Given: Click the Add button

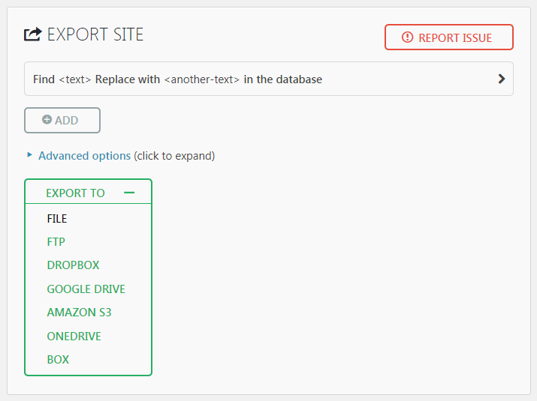Looking at the screenshot, I should pos(62,121).
